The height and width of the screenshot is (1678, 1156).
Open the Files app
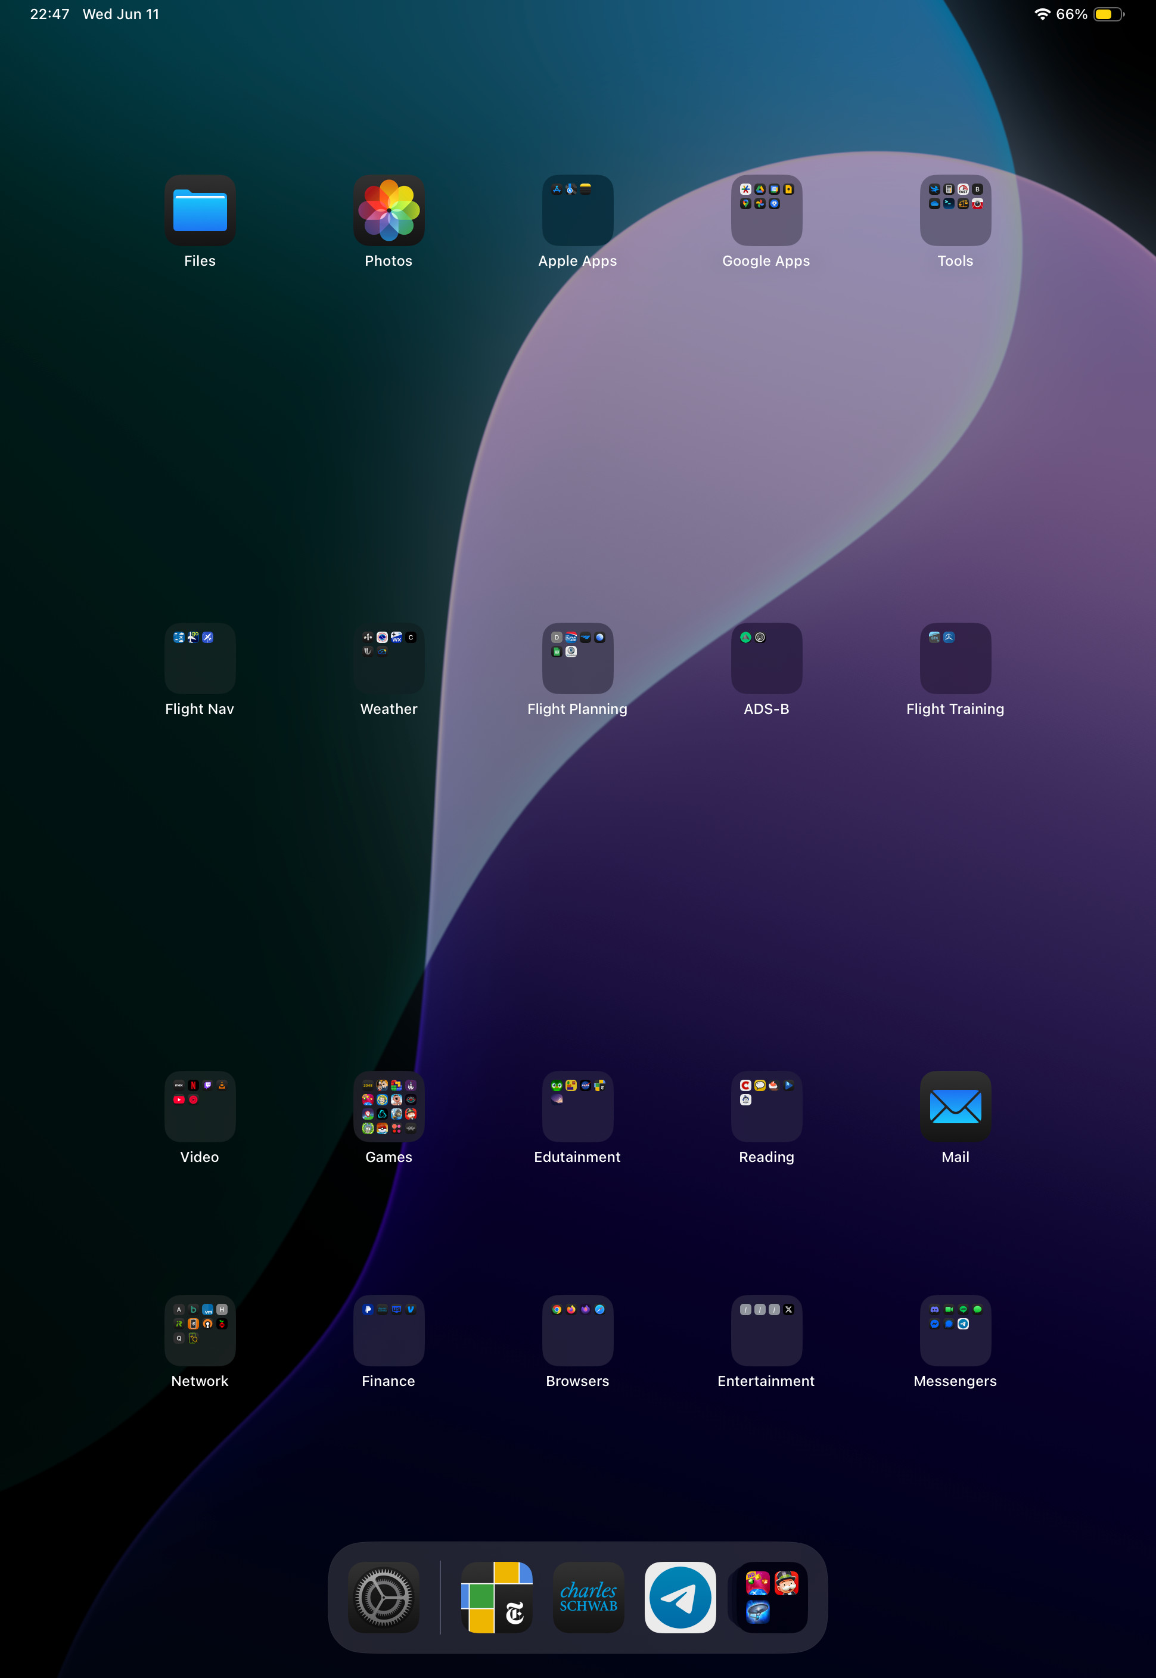coord(200,210)
